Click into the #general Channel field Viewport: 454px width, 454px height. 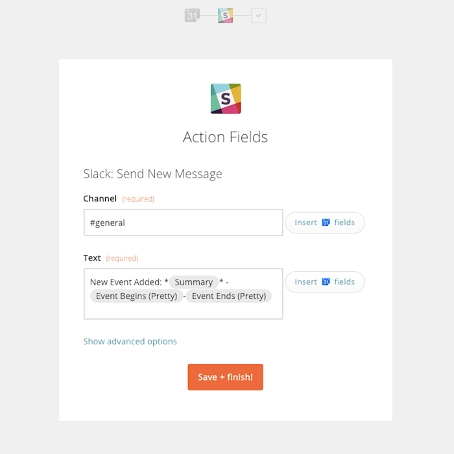pyautogui.click(x=183, y=222)
